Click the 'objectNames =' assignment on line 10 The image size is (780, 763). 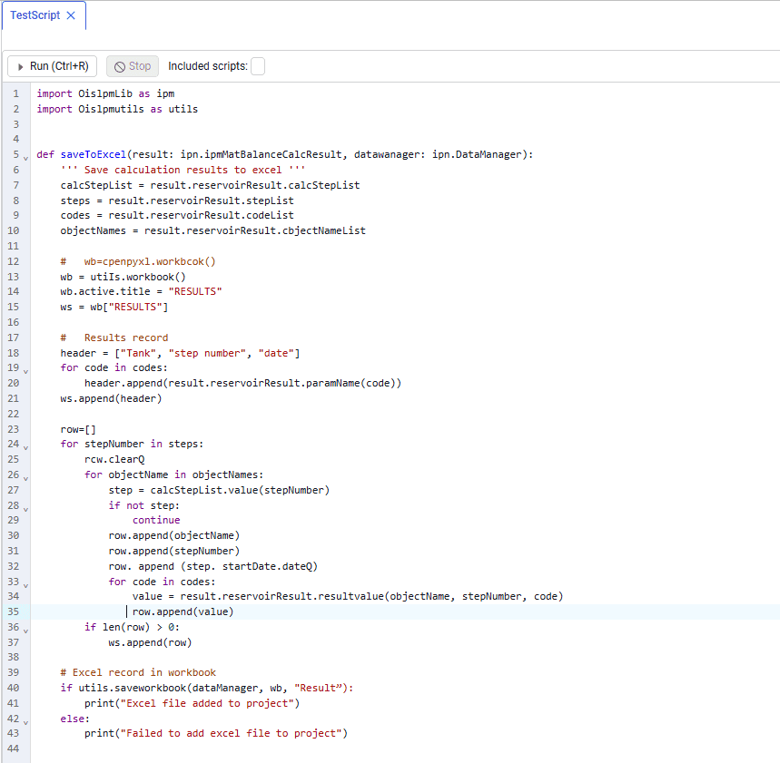pos(212,230)
